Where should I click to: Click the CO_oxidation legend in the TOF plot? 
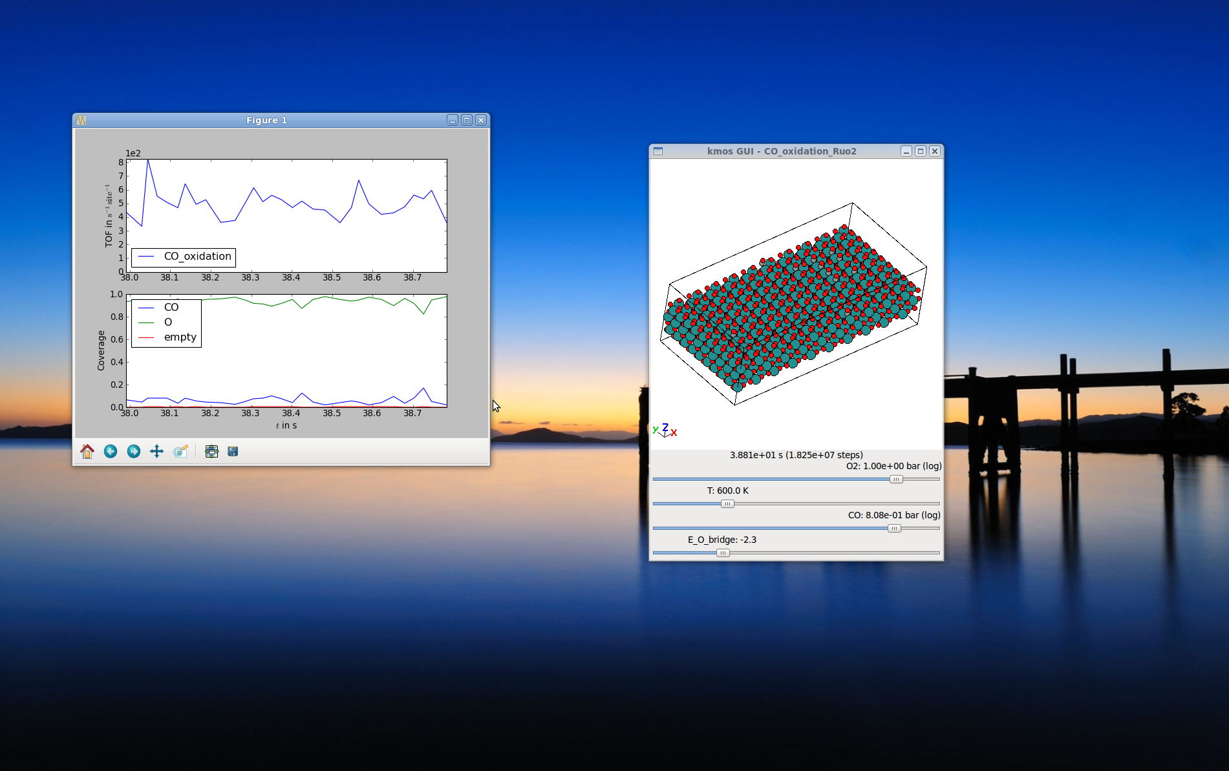coord(184,257)
